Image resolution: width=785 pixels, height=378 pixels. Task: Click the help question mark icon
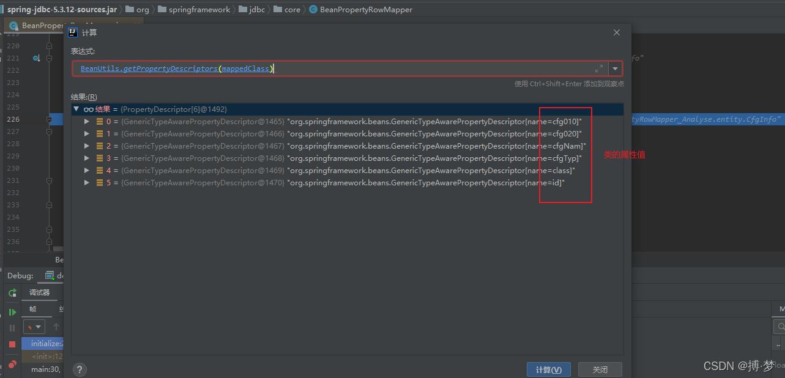[80, 369]
